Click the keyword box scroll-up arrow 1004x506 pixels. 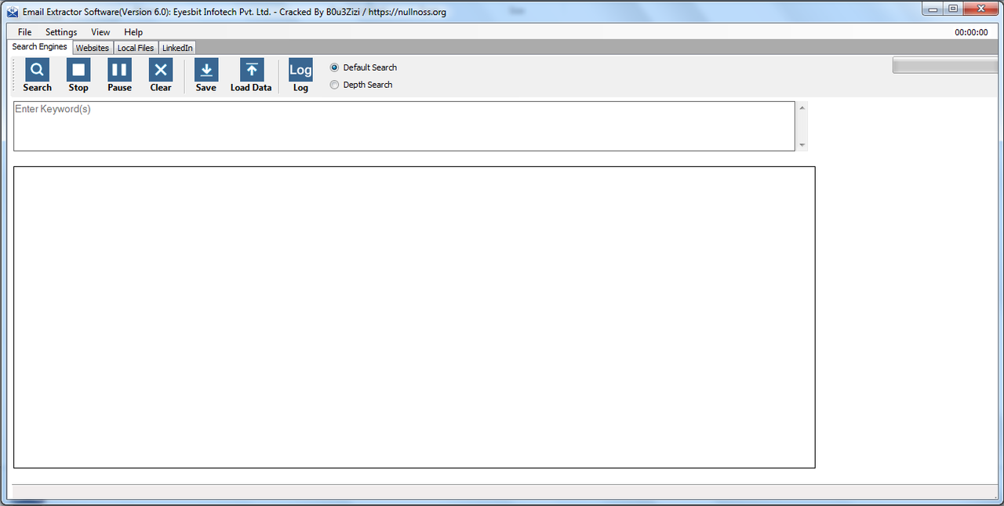(802, 107)
